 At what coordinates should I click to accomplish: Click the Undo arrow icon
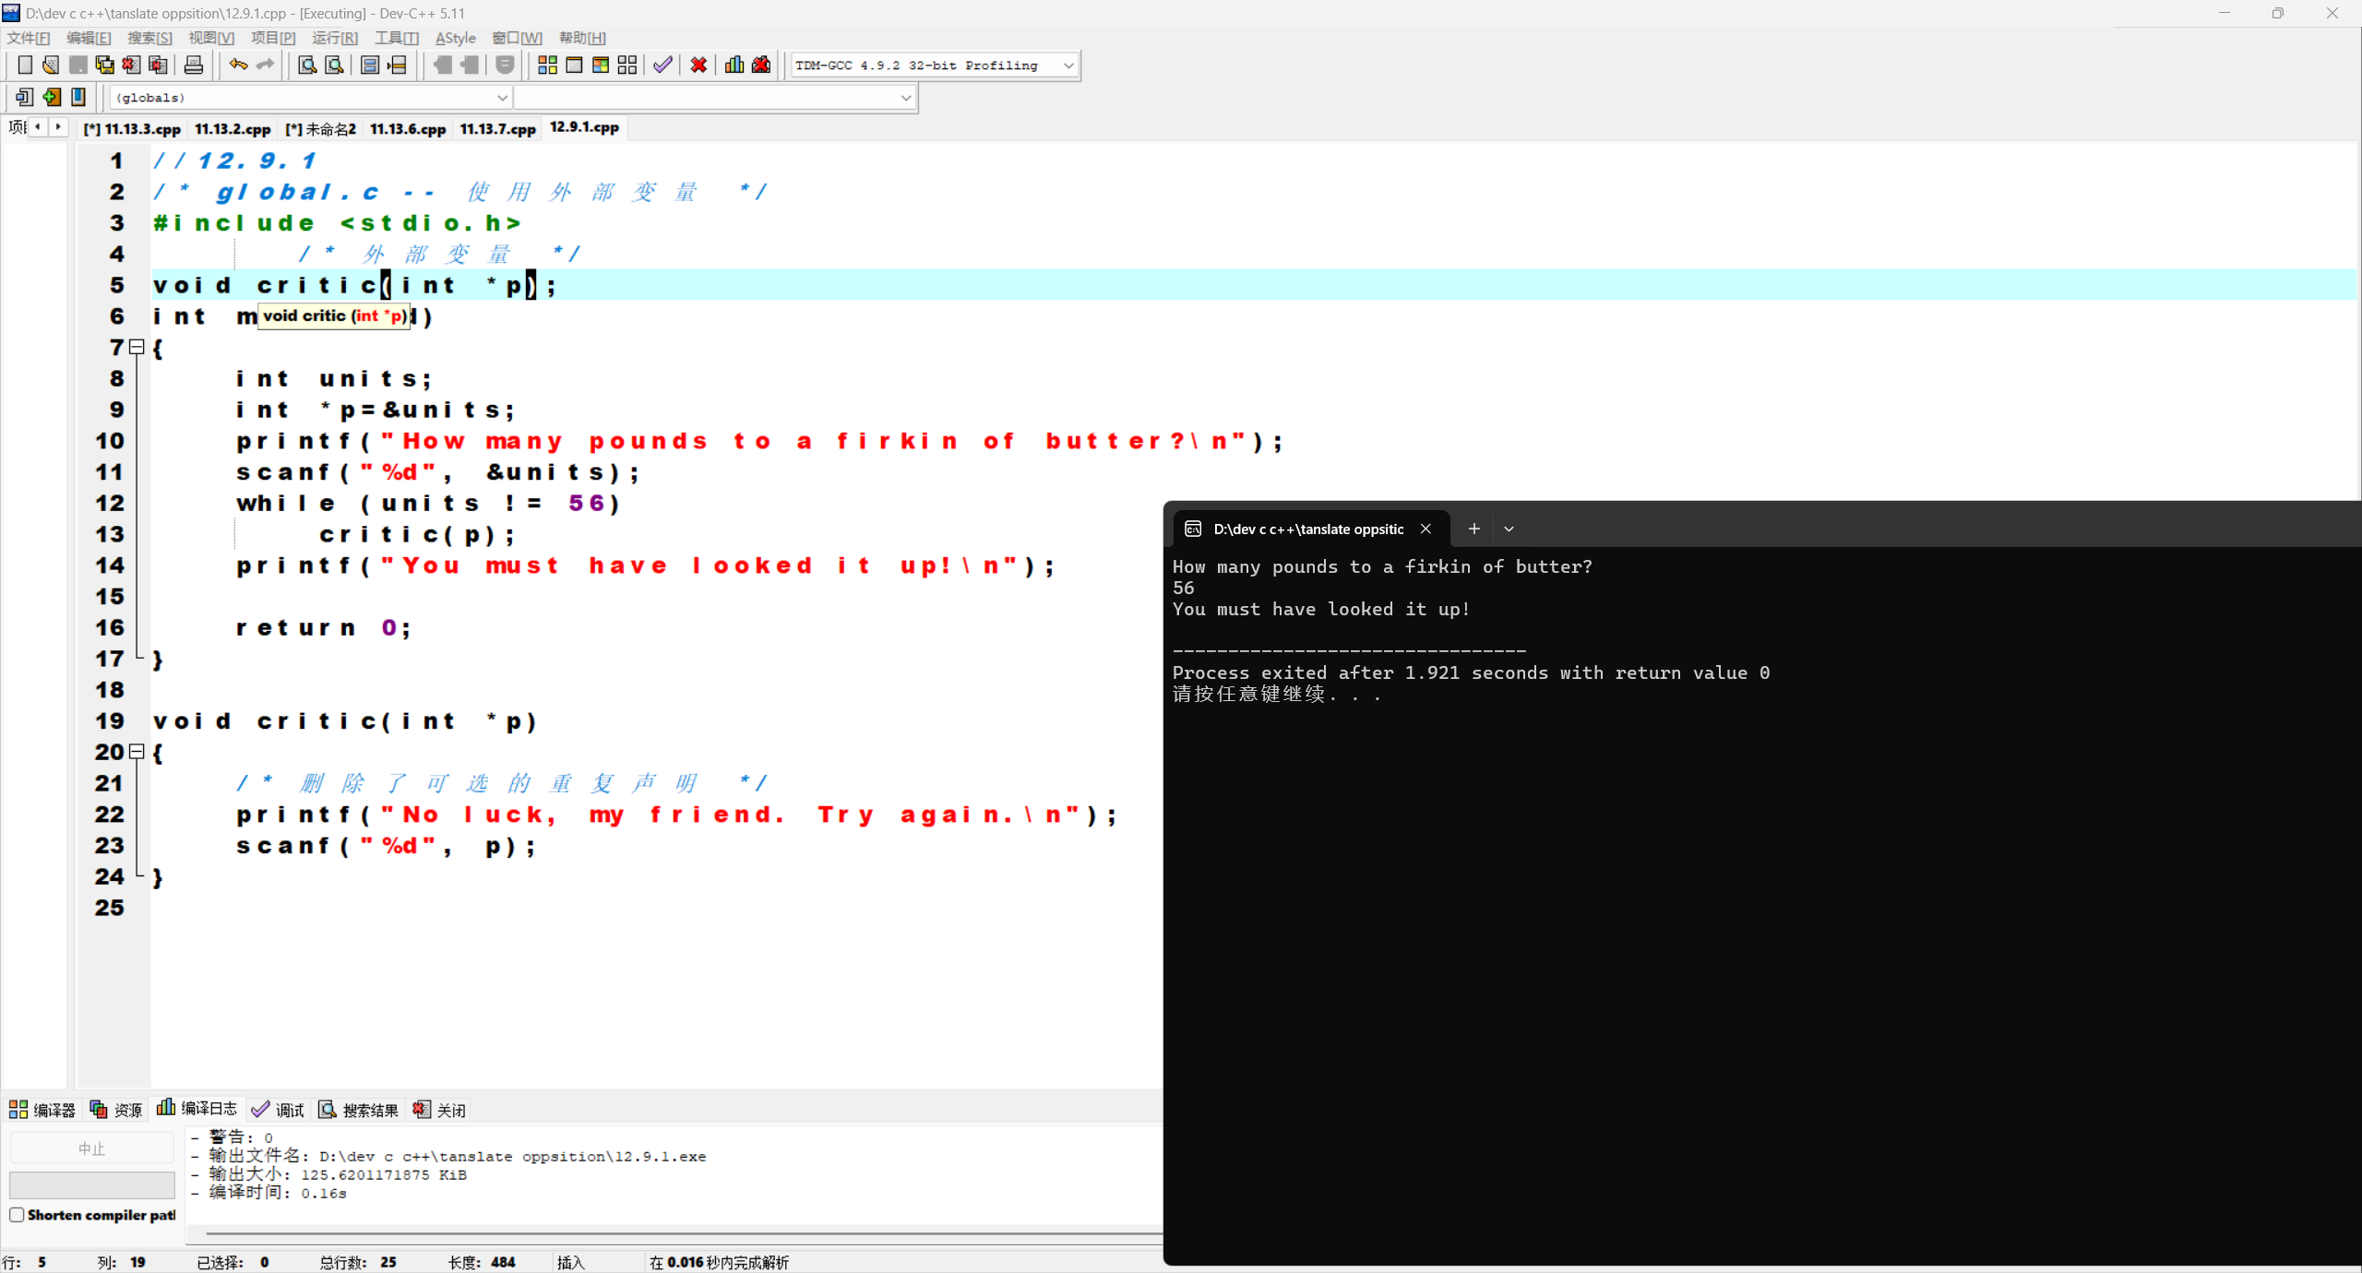pos(238,65)
